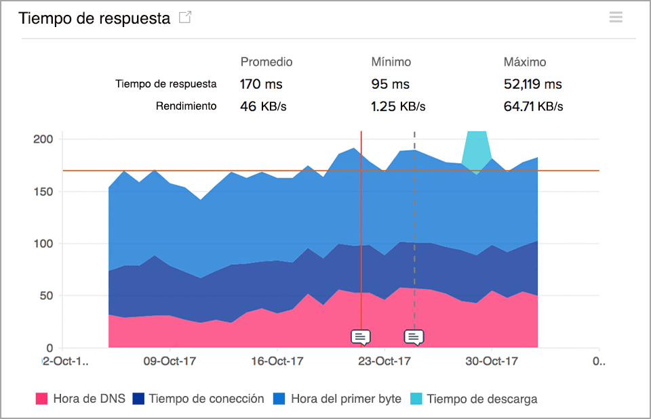The width and height of the screenshot is (651, 419).
Task: Click the Promedio column header
Action: pos(267,62)
